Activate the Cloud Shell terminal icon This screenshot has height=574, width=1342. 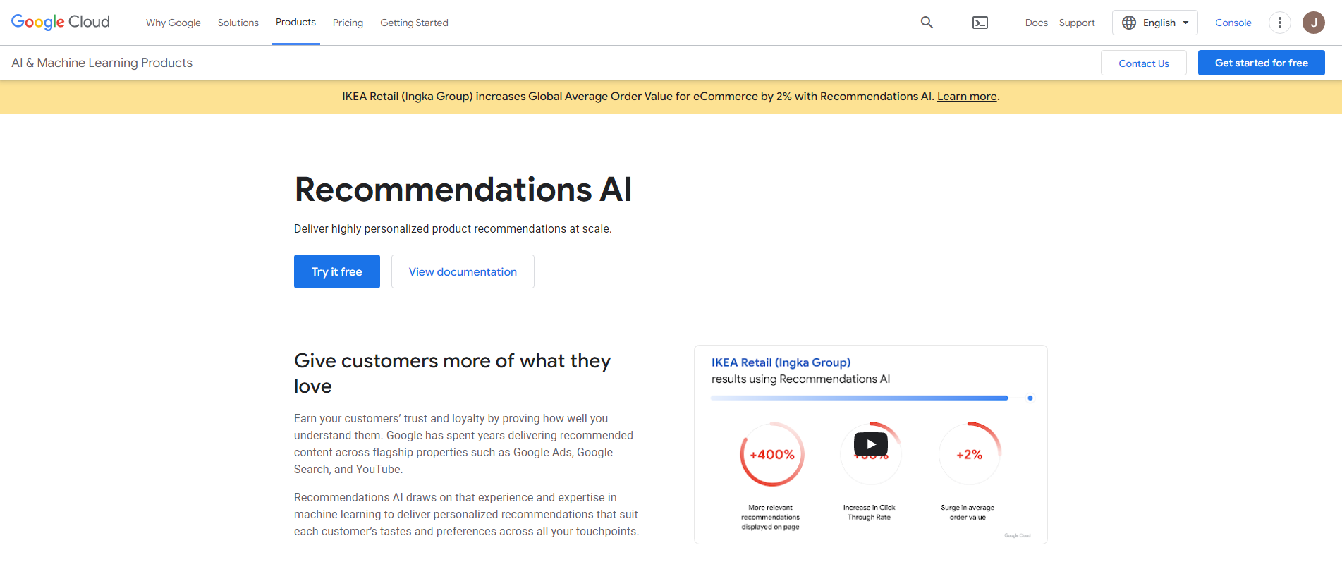(980, 23)
